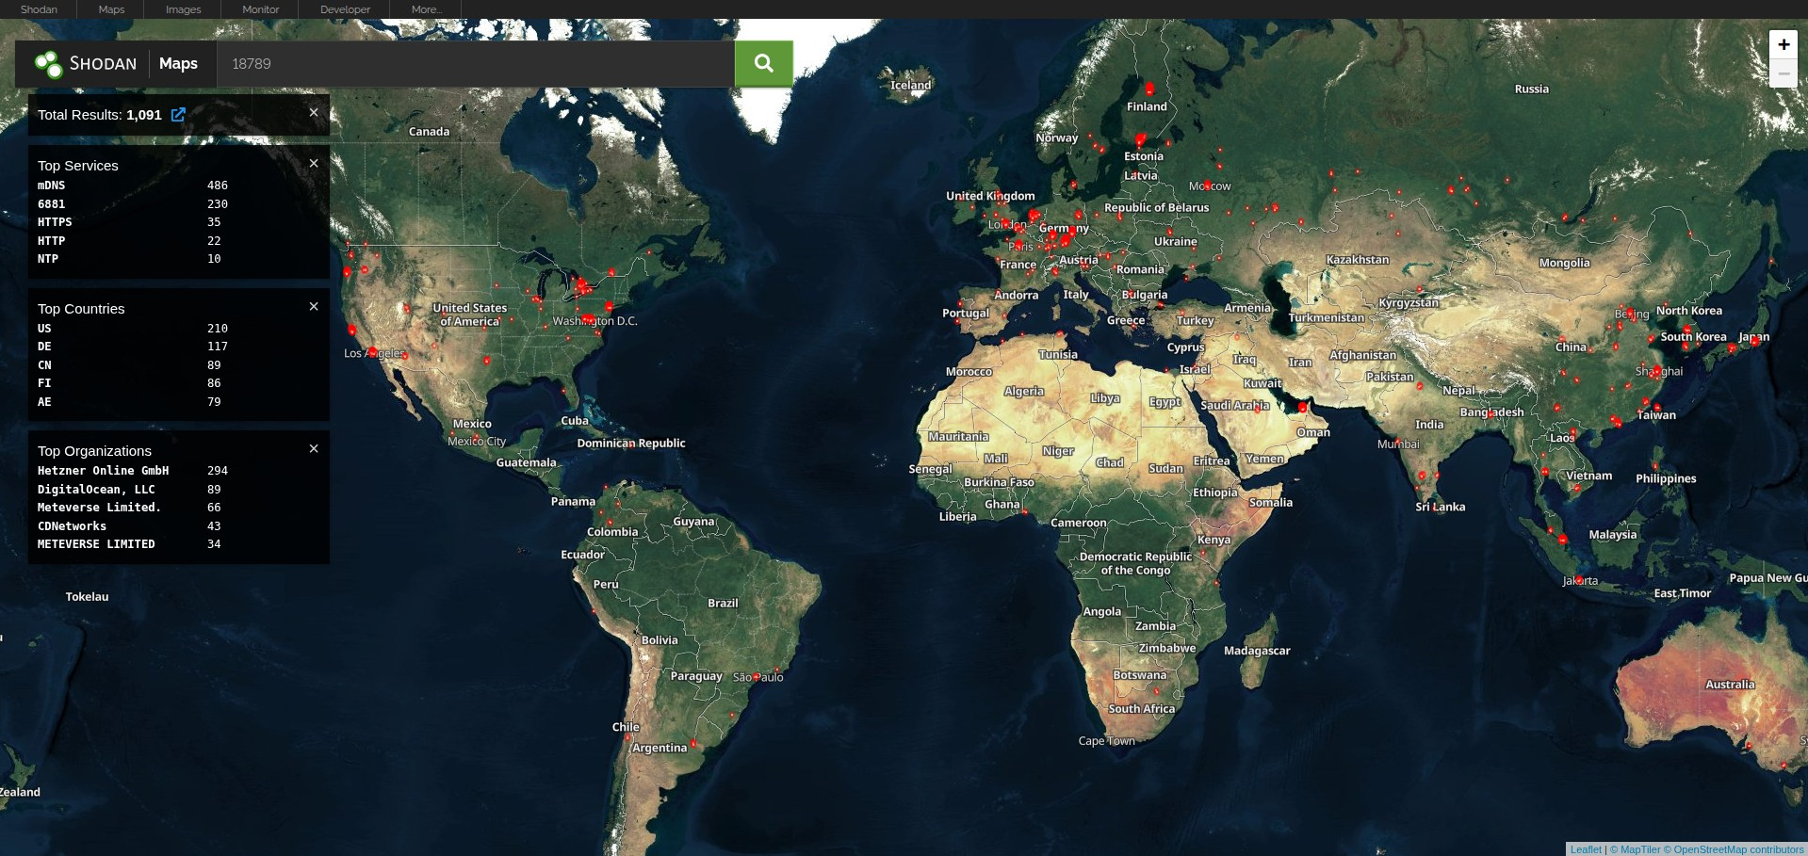The width and height of the screenshot is (1808, 856).
Task: Select the Maps label beside the Shodan logo
Action: coord(179,63)
